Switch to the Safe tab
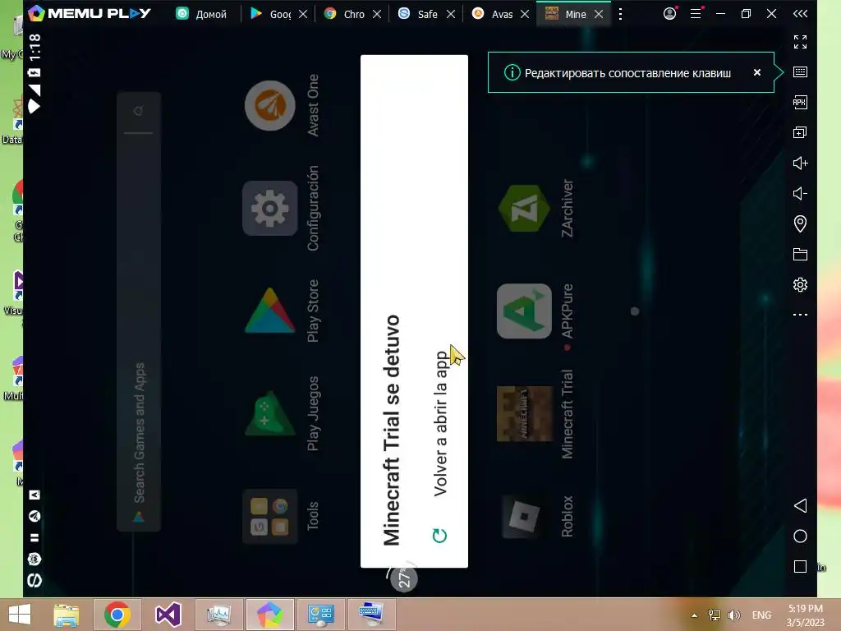The image size is (841, 631). click(x=418, y=14)
